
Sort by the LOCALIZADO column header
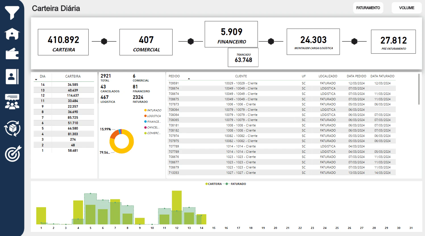[328, 76]
